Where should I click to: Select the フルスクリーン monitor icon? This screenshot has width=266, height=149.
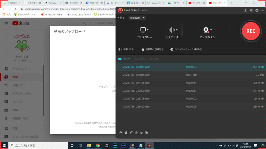[143, 30]
